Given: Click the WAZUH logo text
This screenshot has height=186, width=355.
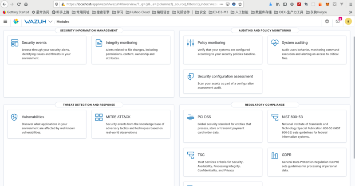Looking at the screenshot, I should pyautogui.click(x=35, y=21).
